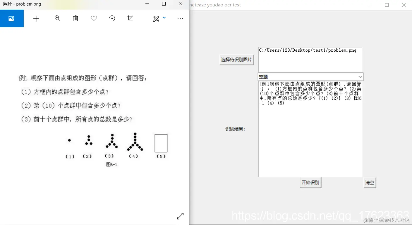Viewport: 412px width, 225px height.
Task: Click the Rotate icon in the toolbar
Action: (x=112, y=18)
